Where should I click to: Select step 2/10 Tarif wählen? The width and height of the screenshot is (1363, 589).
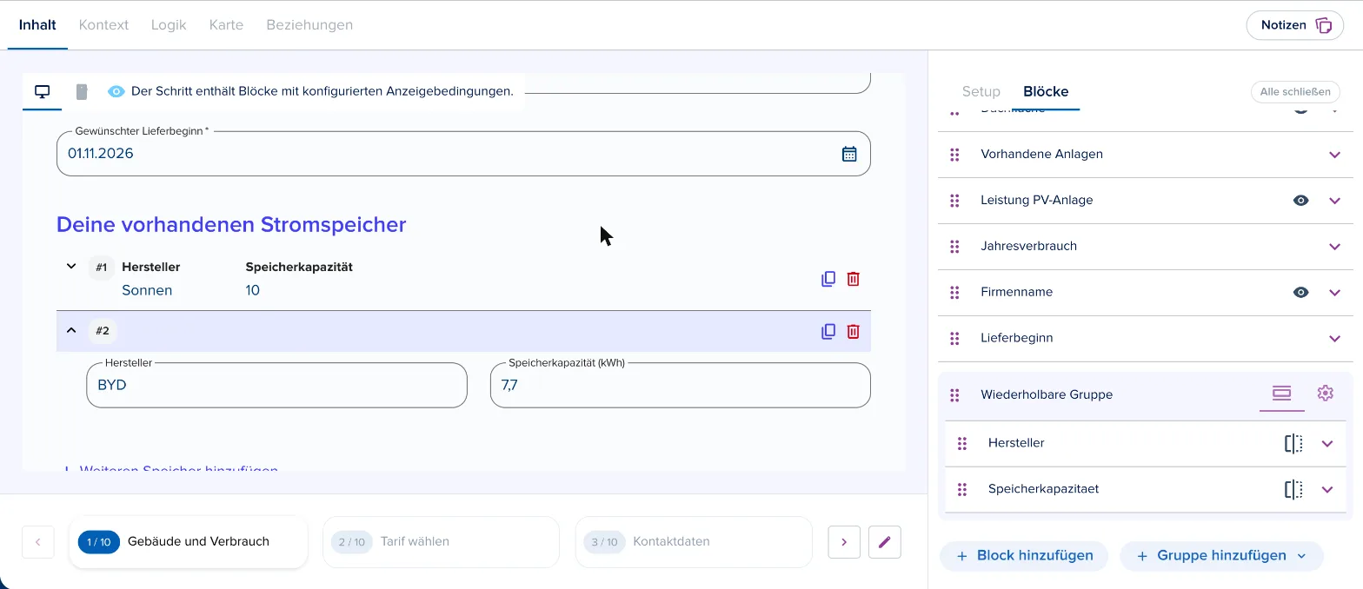point(441,542)
